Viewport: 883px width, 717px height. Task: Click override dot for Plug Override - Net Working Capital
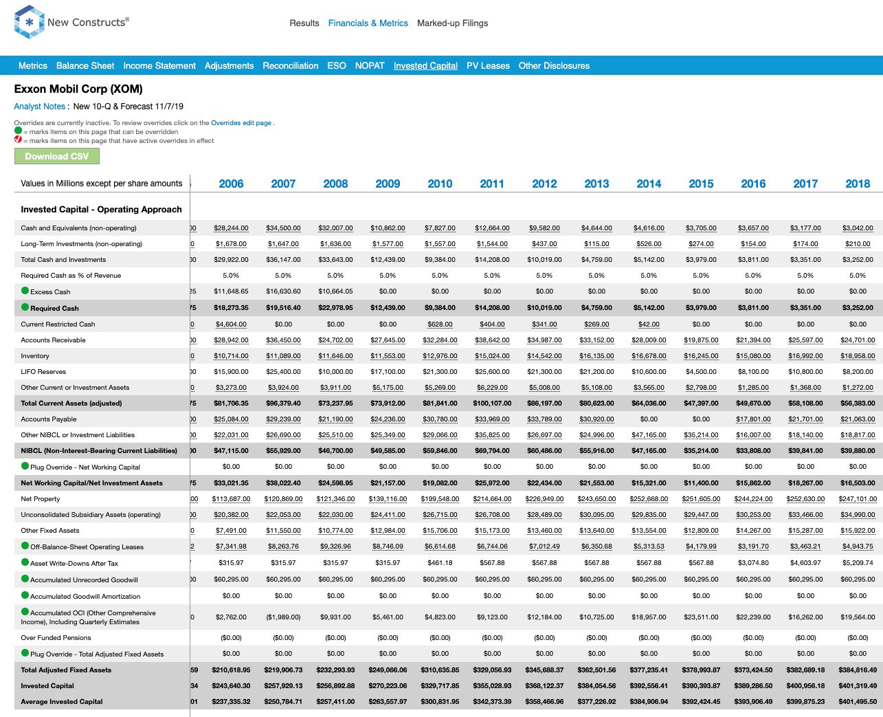coord(25,466)
